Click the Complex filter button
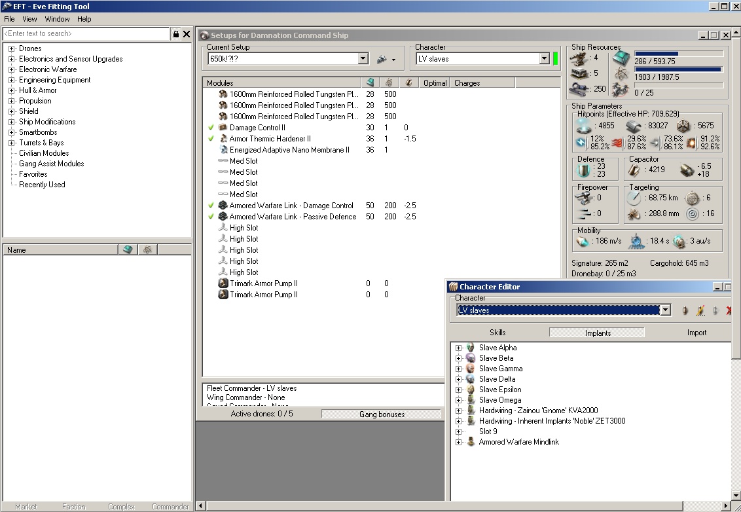The height and width of the screenshot is (512, 741). click(x=122, y=507)
